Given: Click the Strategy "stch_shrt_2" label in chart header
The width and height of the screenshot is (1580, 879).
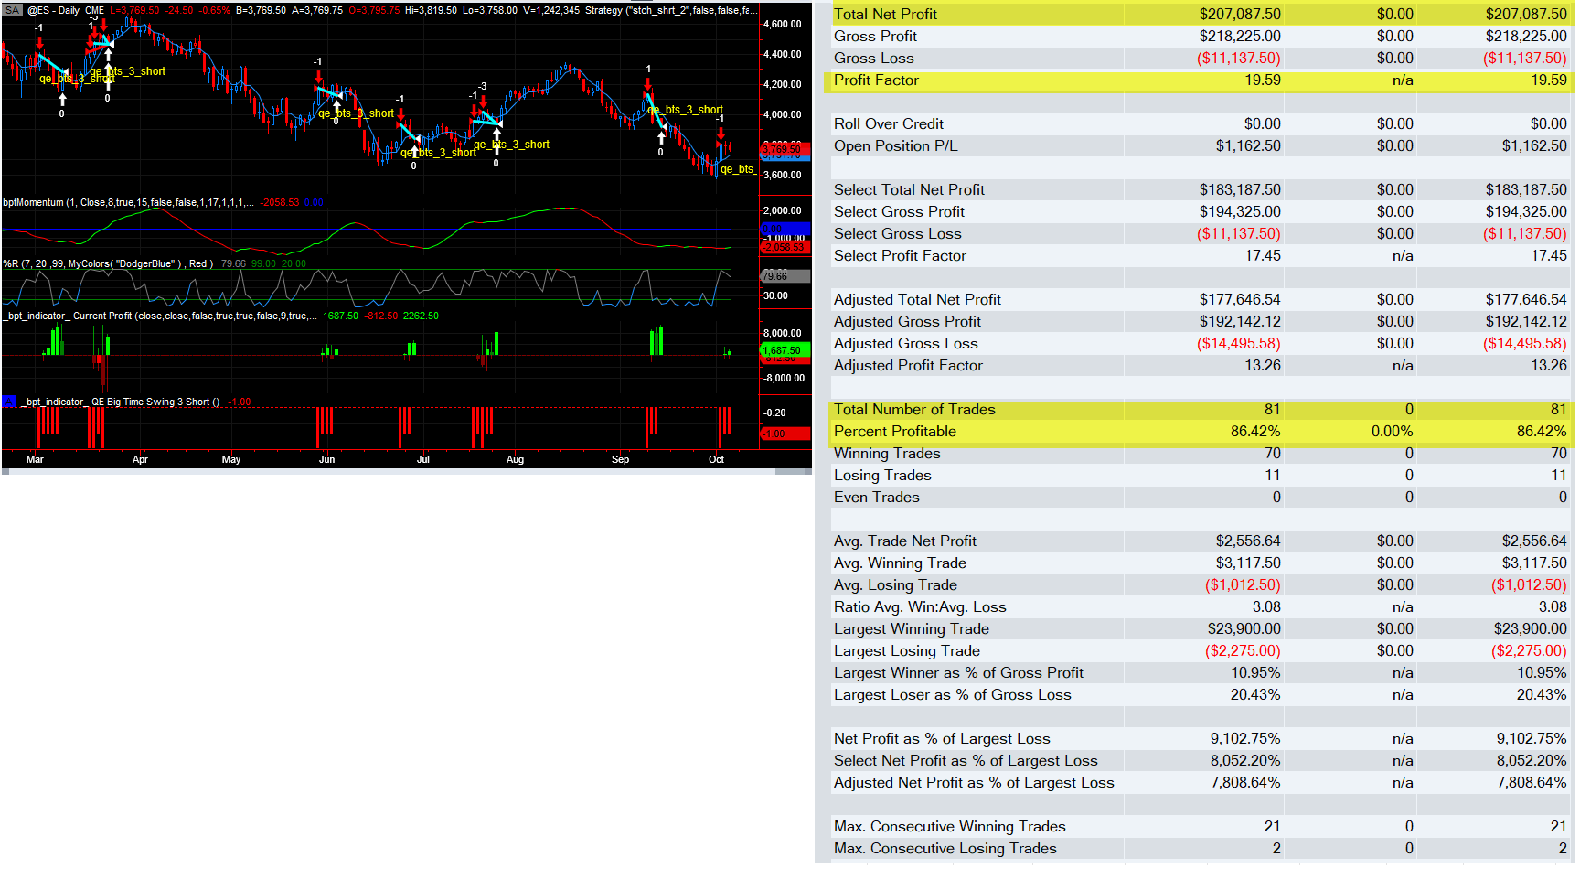Looking at the screenshot, I should pyautogui.click(x=671, y=11).
